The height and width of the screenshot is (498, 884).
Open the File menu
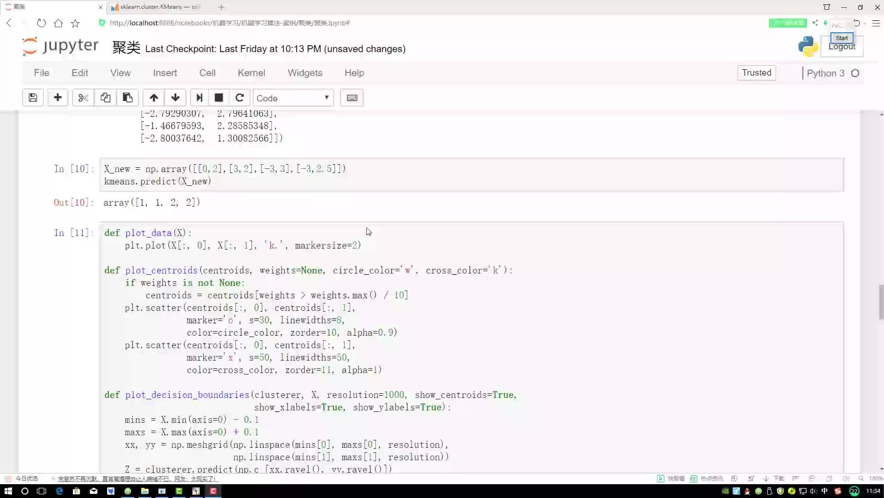click(42, 73)
